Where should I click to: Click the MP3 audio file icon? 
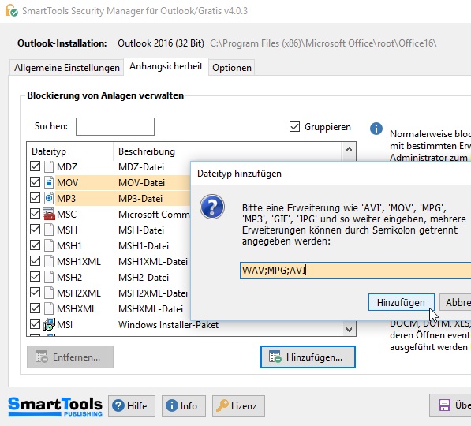click(x=49, y=198)
